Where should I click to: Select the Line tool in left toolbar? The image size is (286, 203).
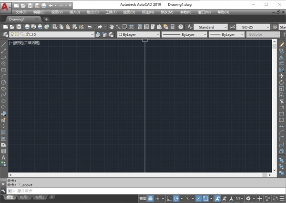(4, 44)
